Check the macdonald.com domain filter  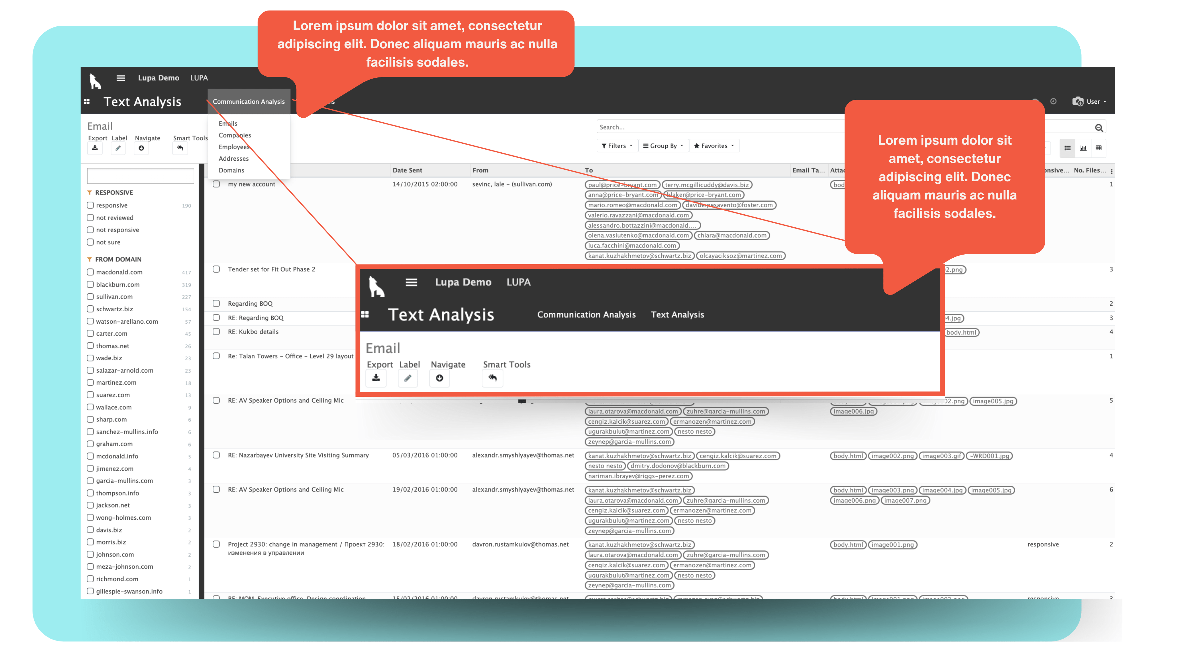(x=90, y=273)
